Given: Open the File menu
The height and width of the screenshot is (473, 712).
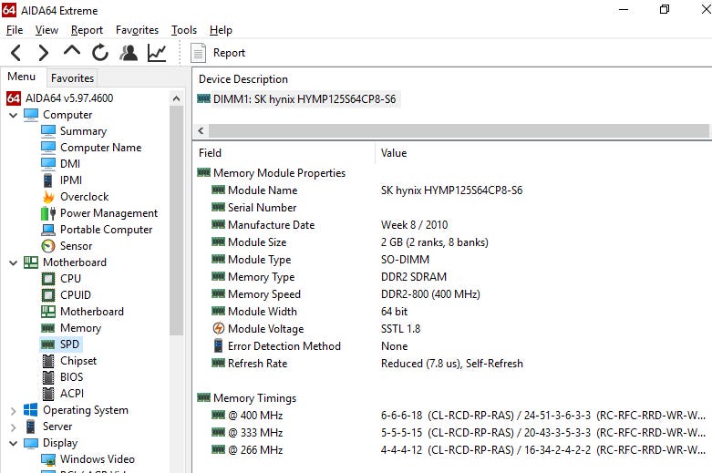Looking at the screenshot, I should pos(15,30).
